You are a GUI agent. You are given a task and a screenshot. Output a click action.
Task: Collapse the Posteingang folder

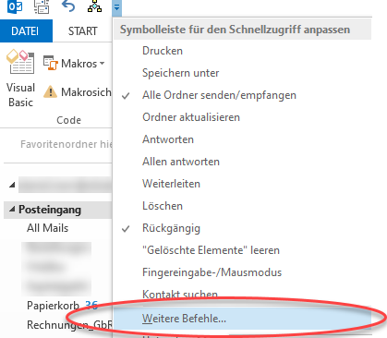[x=12, y=210]
